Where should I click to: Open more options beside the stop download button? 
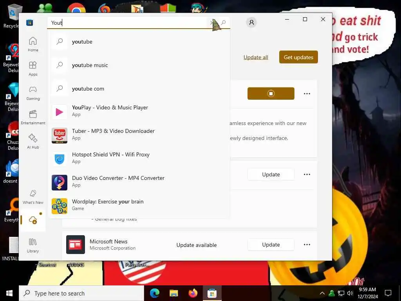point(307,93)
